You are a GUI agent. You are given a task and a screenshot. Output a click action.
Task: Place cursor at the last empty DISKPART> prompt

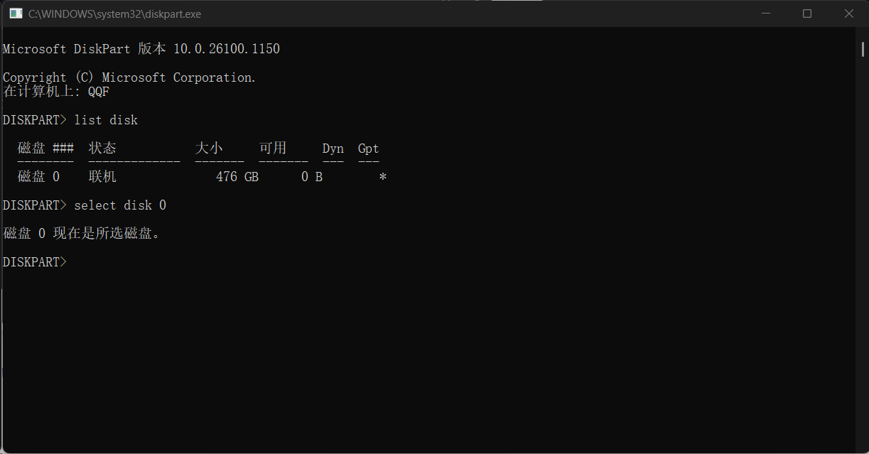[71, 262]
